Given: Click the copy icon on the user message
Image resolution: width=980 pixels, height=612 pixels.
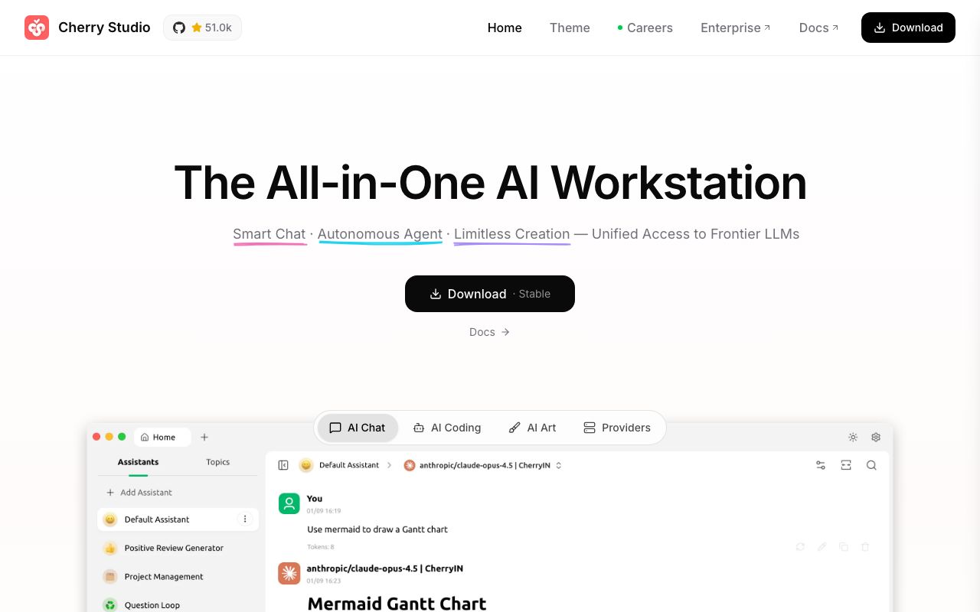Looking at the screenshot, I should 844,547.
